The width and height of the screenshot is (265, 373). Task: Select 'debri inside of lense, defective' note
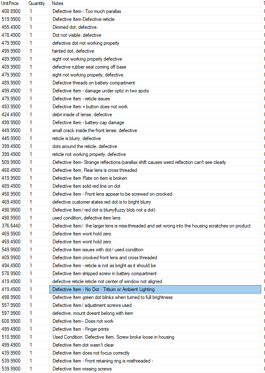155,115
